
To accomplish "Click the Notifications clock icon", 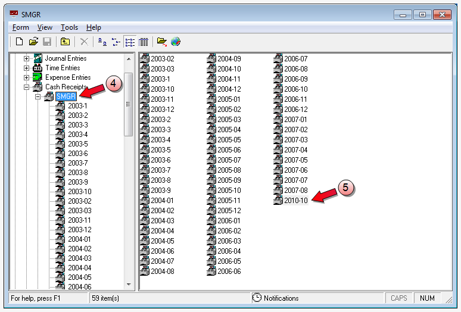I will click(257, 298).
